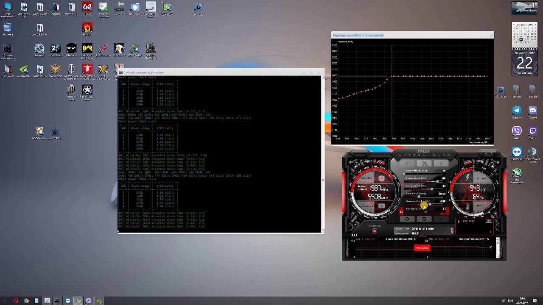543x305 pixels.
Task: Open the AIDA64 desktop icon
Action: (x=87, y=8)
